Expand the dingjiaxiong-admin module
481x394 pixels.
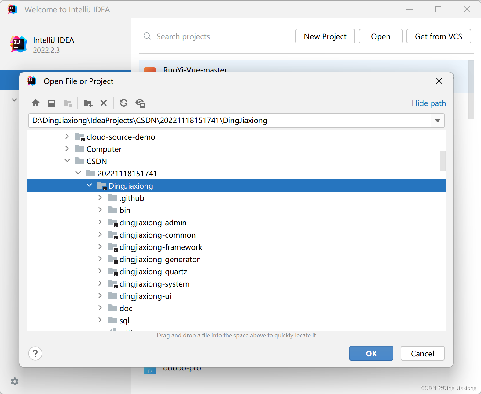coord(100,222)
